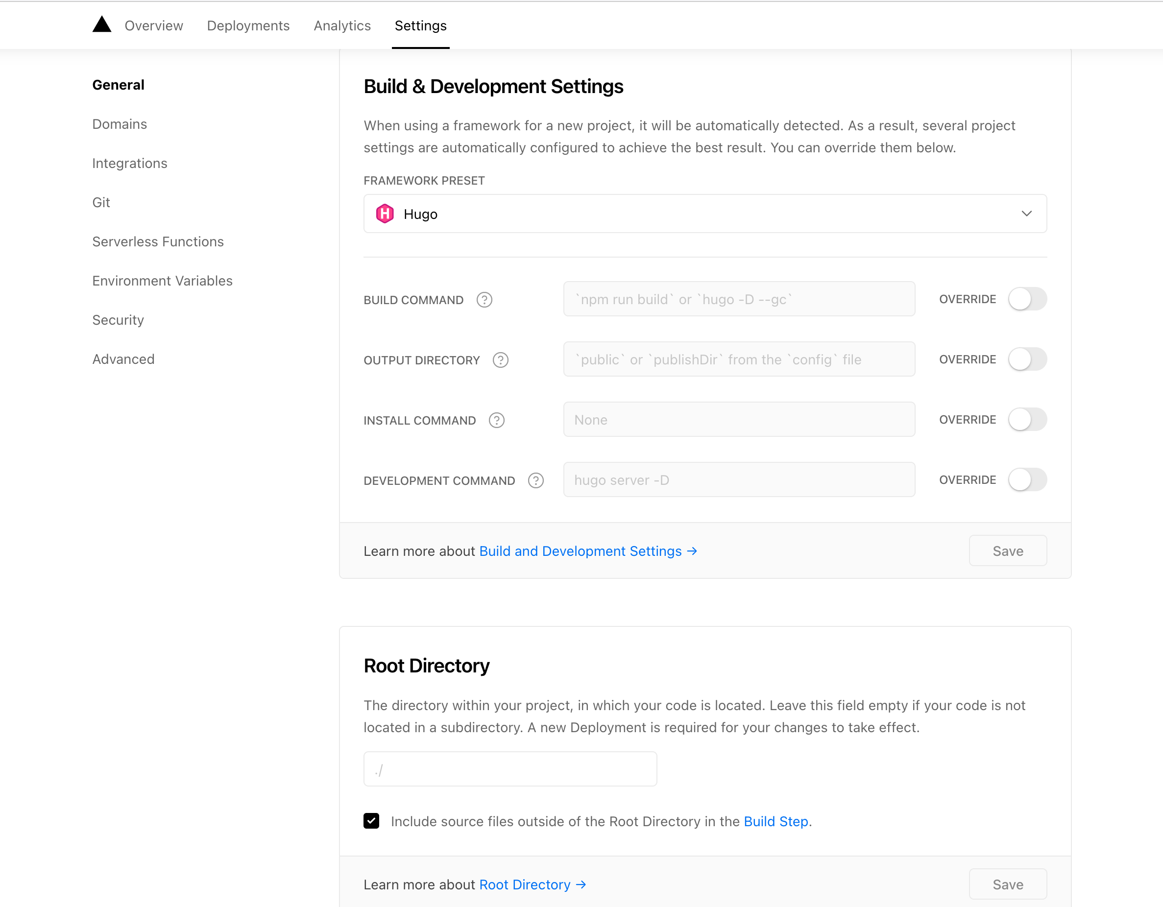Click the Development Command question mark icon
This screenshot has width=1163, height=907.
tap(536, 480)
